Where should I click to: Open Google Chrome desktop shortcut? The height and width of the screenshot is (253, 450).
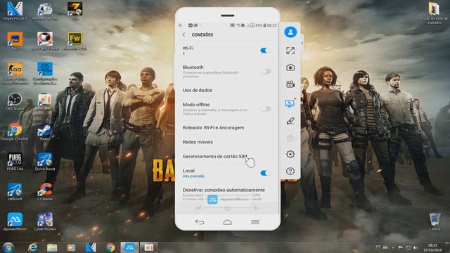click(15, 132)
